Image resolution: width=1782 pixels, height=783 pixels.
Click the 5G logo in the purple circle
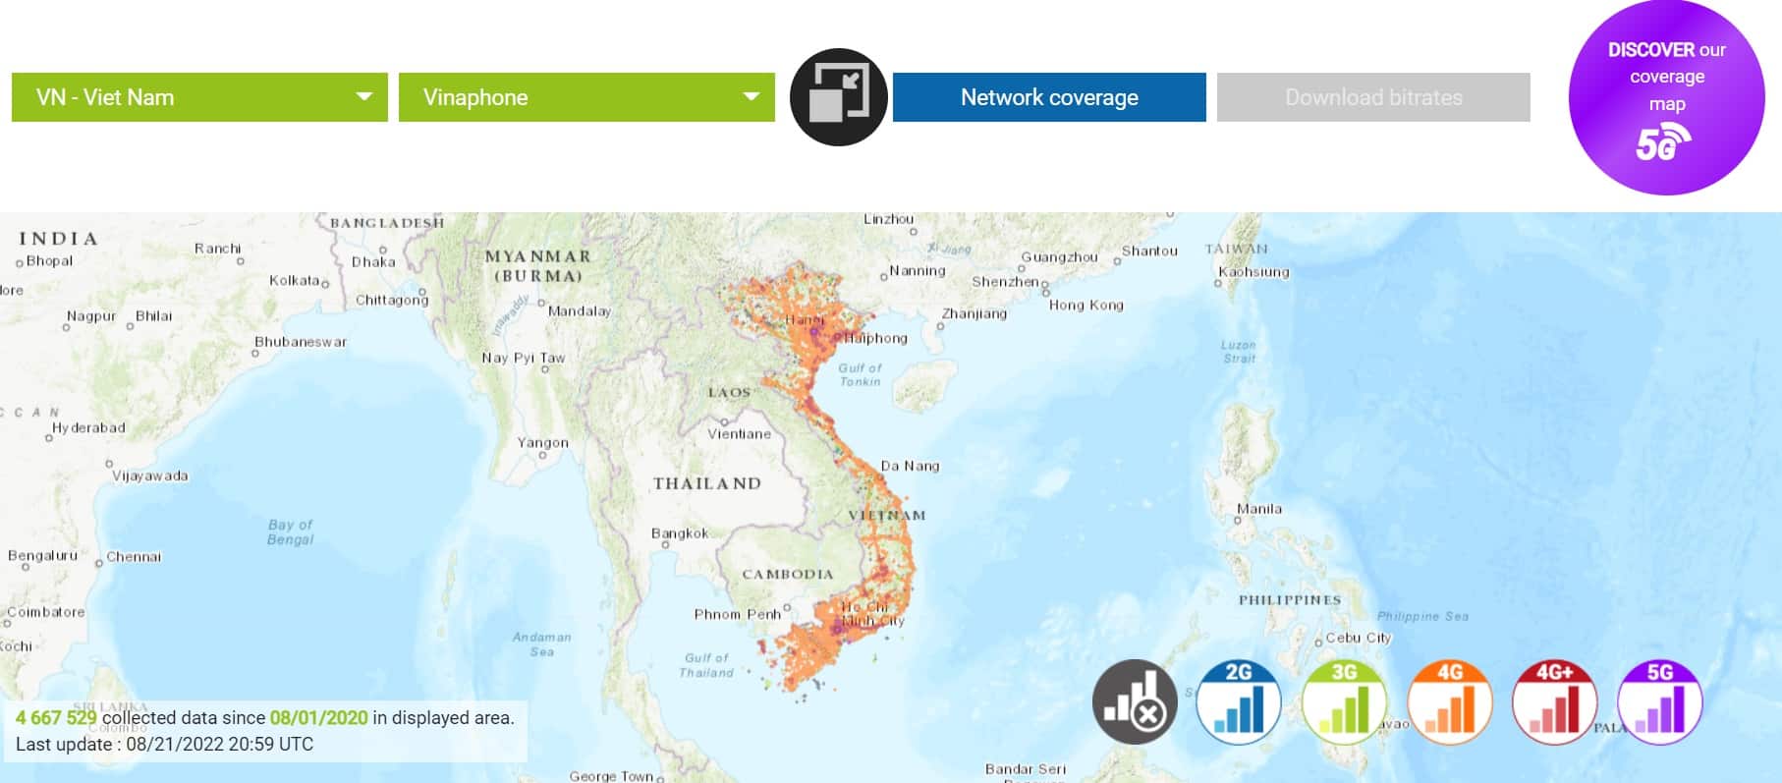(x=1662, y=144)
